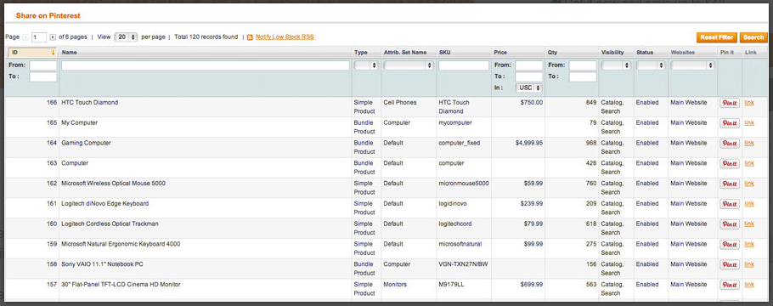Open link for My Computer row

click(x=749, y=123)
